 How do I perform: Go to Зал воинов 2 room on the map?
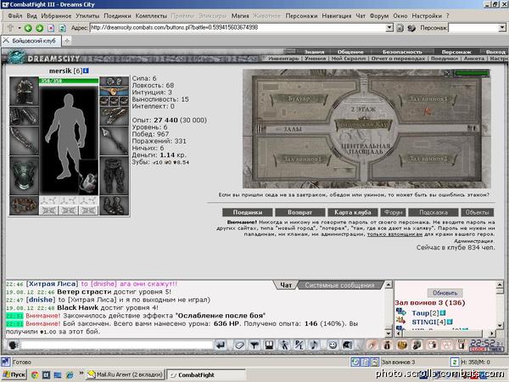coord(428,160)
